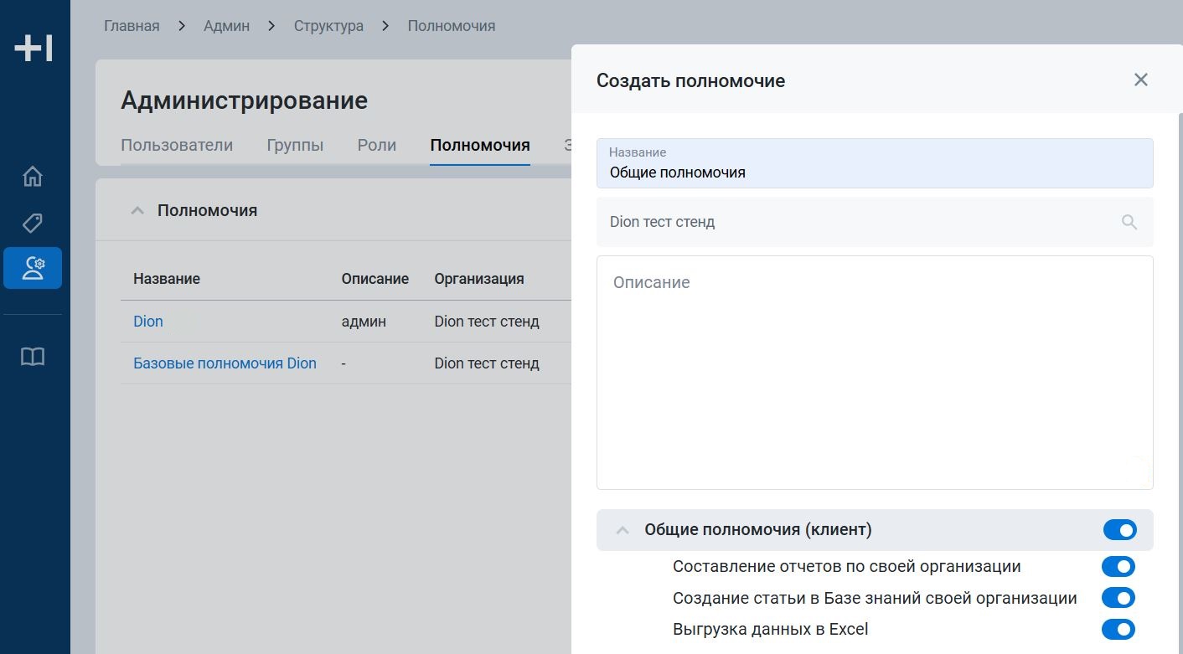Collapse Общие полномочия (клиент) group chevron
Image resolution: width=1183 pixels, height=654 pixels.
[622, 530]
